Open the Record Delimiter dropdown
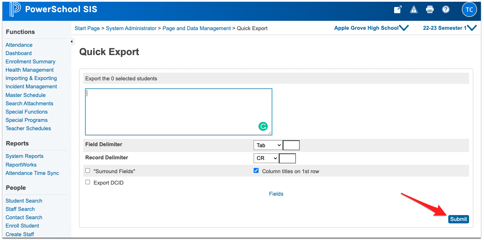Viewport: 484px width, 240px height. tap(266, 158)
